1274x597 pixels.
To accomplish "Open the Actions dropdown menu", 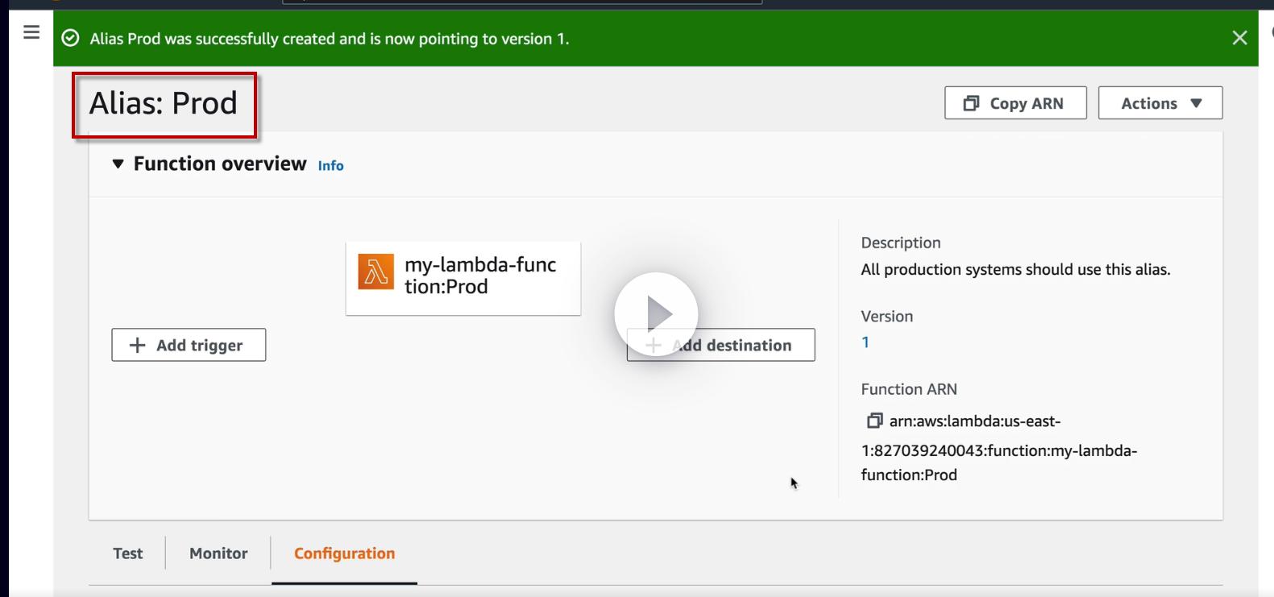I will tap(1160, 103).
